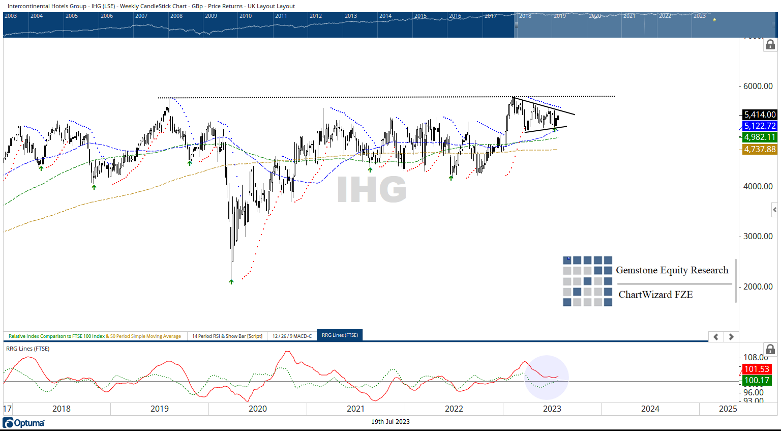Screen dimensions: 781x431
Task: Click the lock icon in the RRG Lines panel
Action: (x=770, y=349)
